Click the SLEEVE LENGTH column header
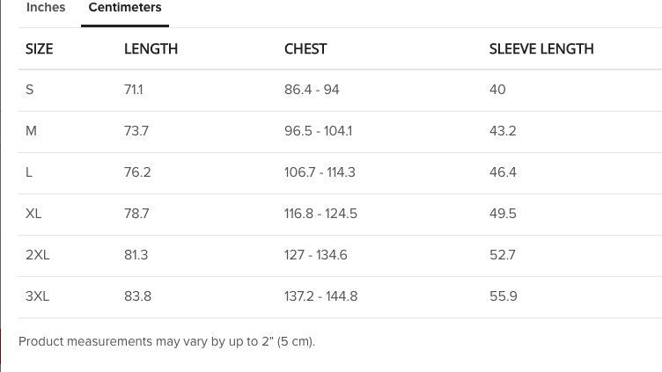The image size is (662, 372). [541, 49]
